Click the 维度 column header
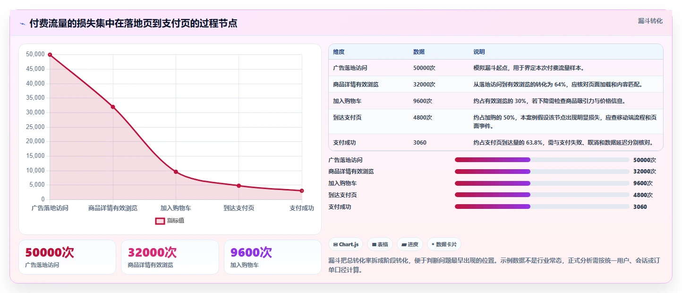Screen dimensions: 682x293 (339, 52)
